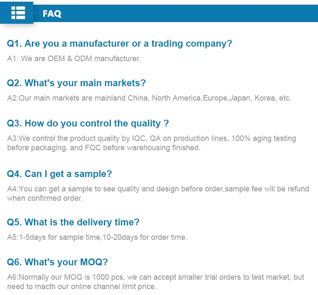Select the FAQ header label

point(52,14)
